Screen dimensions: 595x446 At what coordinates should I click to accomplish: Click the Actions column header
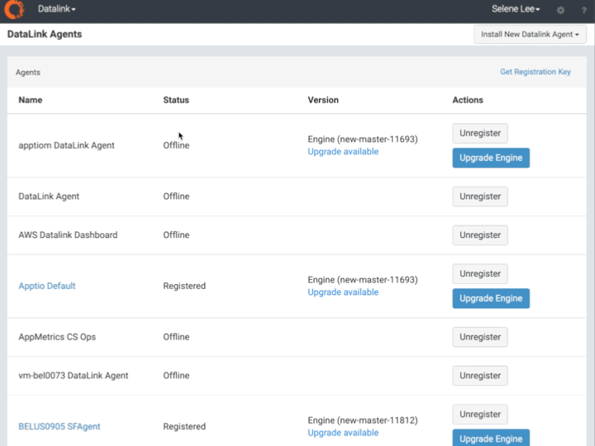[468, 100]
